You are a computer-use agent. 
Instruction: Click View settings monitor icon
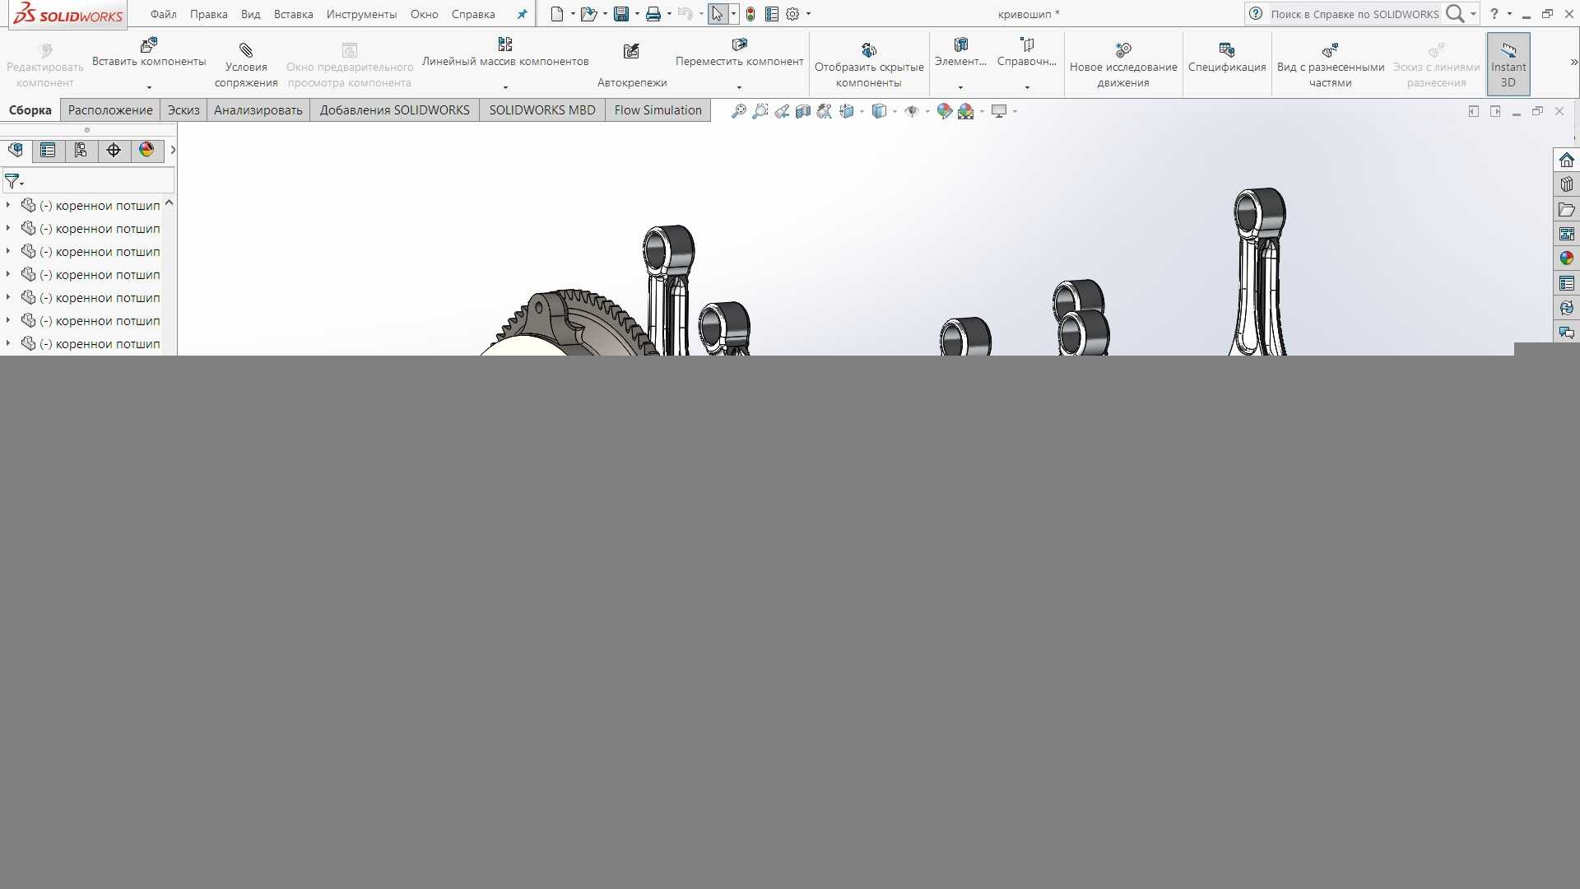999,111
